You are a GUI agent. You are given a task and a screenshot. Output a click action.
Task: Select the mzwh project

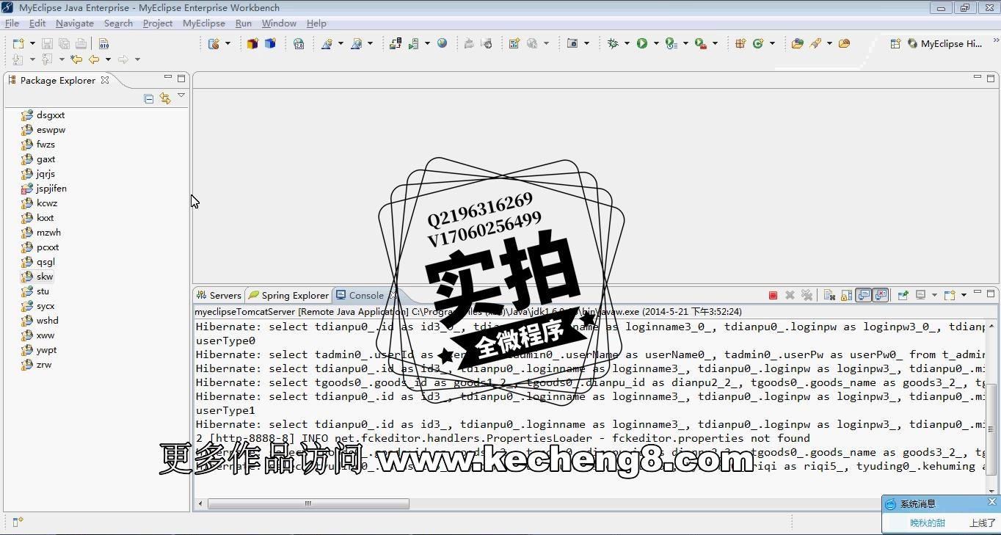42,233
